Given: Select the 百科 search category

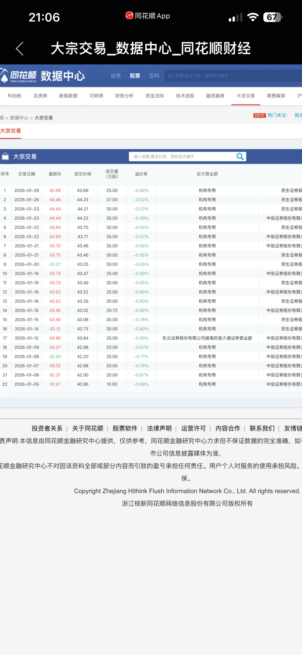Looking at the screenshot, I should click(154, 76).
